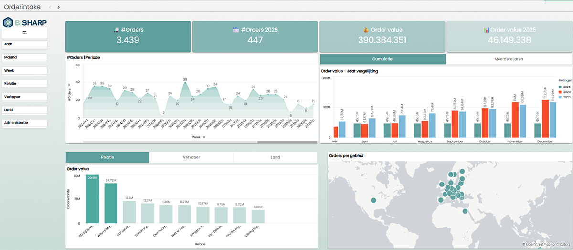Click the horizontal scrollbar under #Orders chart

tap(277, 142)
